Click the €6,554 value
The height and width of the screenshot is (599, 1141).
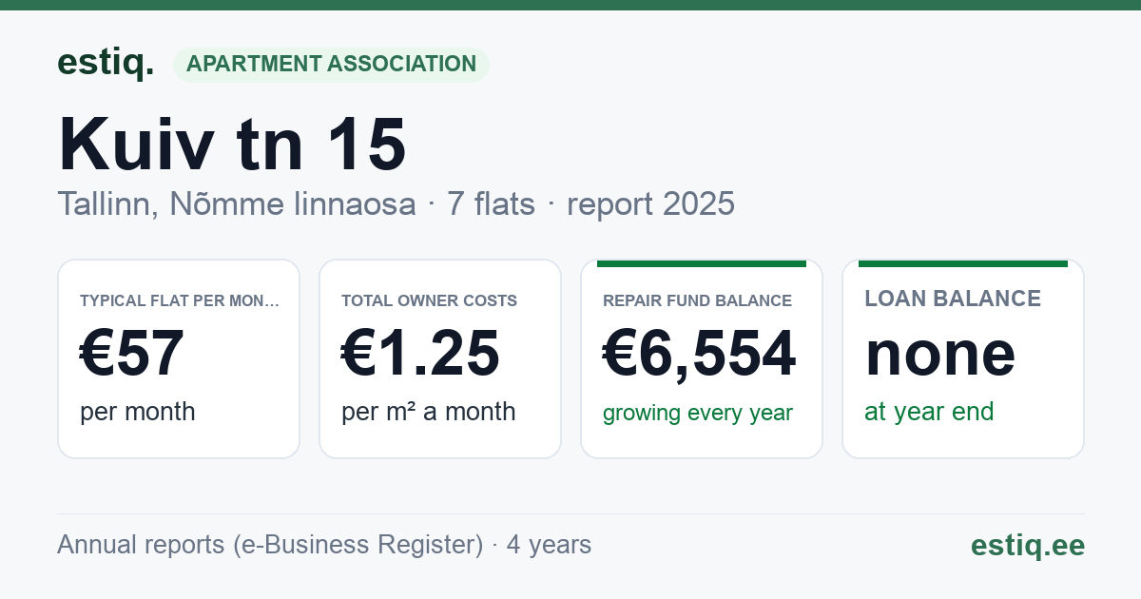point(700,354)
